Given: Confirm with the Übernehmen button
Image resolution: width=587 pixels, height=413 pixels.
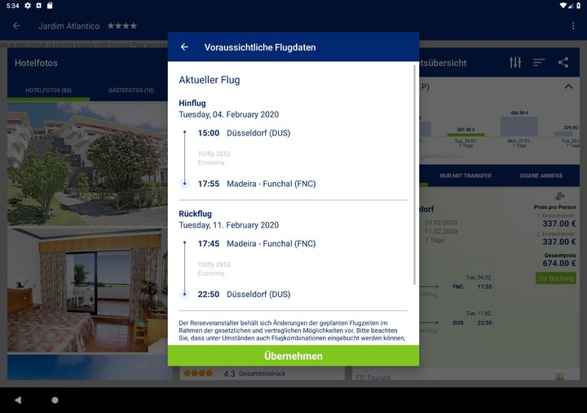Looking at the screenshot, I should coord(293,356).
